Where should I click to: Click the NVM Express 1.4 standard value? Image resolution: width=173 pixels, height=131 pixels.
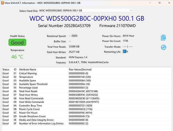pos(78,57)
